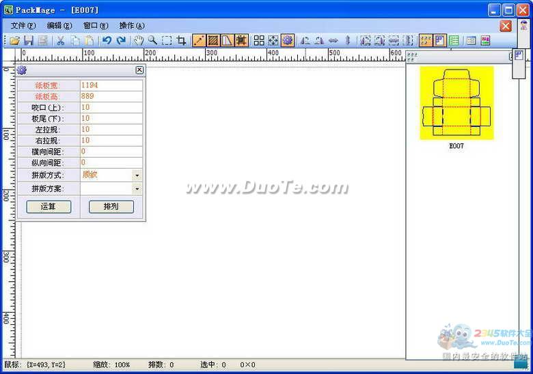This screenshot has height=374, width=533.
Task: Edit the 纸板宽 value 1194
Action: pos(111,85)
